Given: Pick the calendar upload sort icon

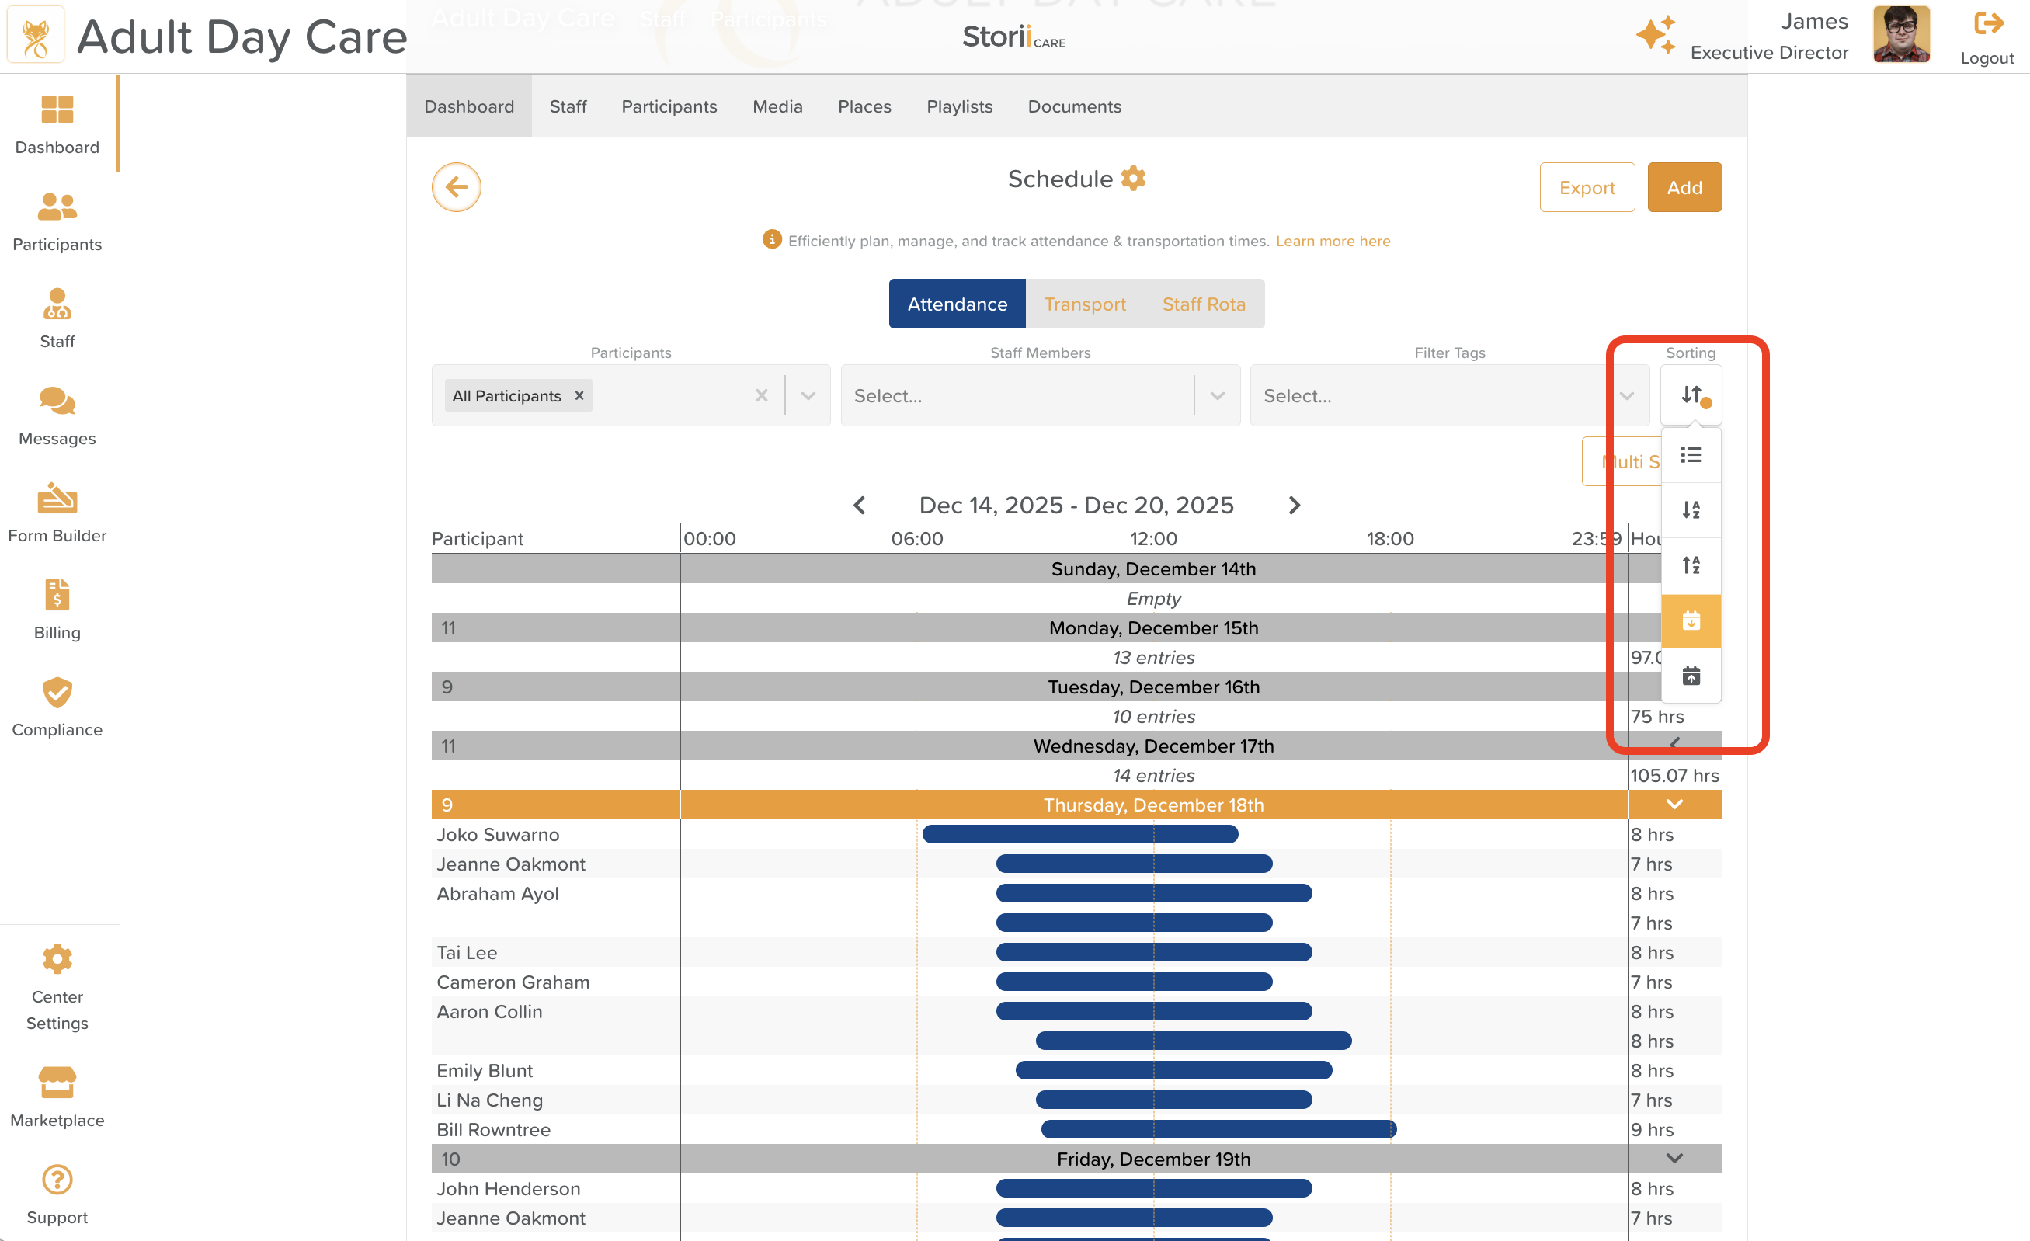Looking at the screenshot, I should (1691, 676).
